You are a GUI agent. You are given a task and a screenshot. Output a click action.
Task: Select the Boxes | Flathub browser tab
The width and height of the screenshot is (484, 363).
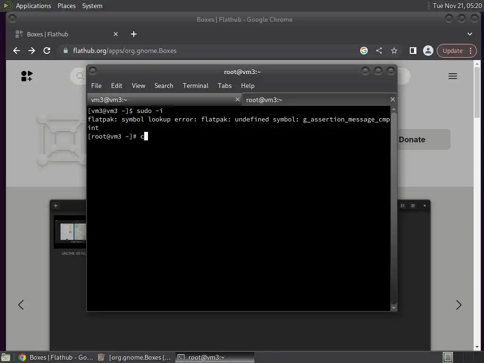click(x=66, y=34)
